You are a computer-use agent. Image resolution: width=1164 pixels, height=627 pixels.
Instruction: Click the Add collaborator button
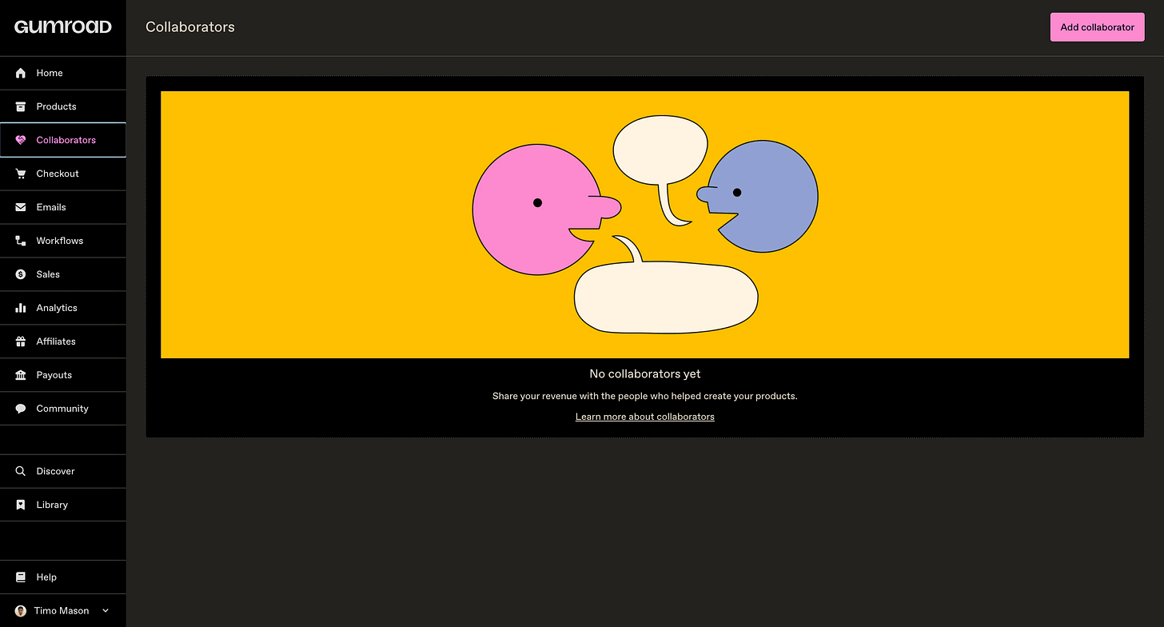(x=1097, y=27)
